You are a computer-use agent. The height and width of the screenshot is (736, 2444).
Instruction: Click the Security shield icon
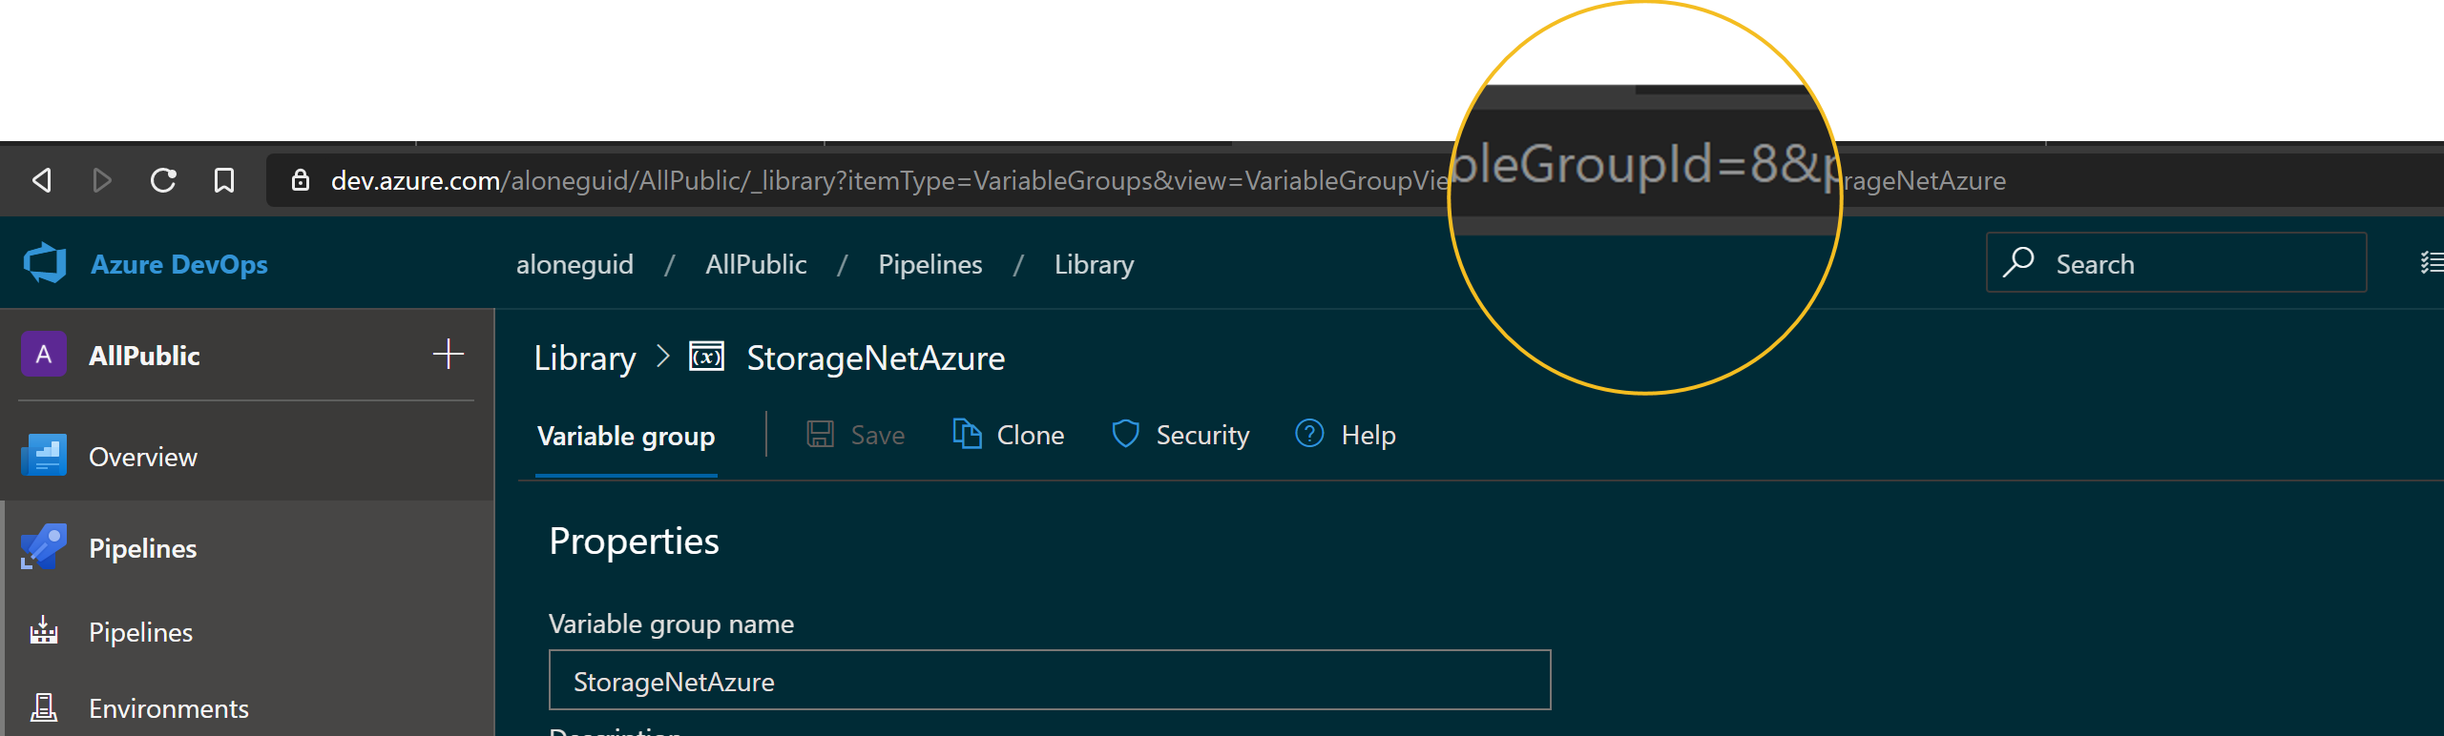[x=1126, y=434]
